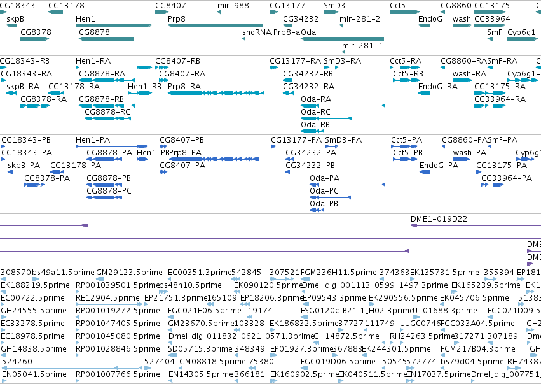Select the Prp8-RA transcript feature
The height and width of the screenshot is (384, 541).
[216, 92]
